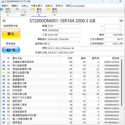Click the 最差 column header
The height and width of the screenshot is (125, 125).
click(83, 58)
